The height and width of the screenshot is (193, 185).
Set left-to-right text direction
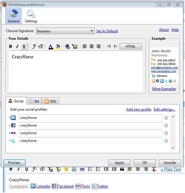(x=109, y=46)
